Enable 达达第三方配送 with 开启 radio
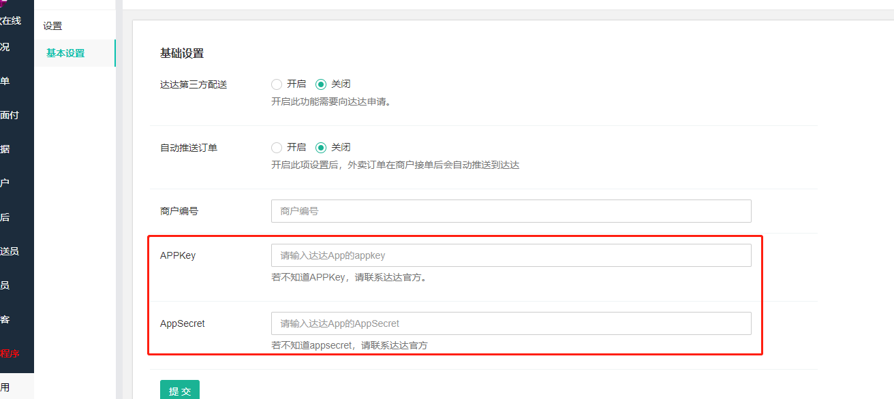 coord(277,84)
